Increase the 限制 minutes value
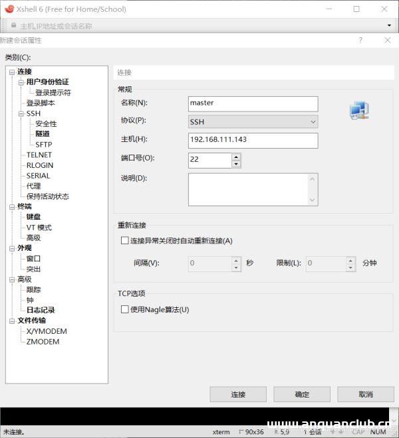 point(351,261)
